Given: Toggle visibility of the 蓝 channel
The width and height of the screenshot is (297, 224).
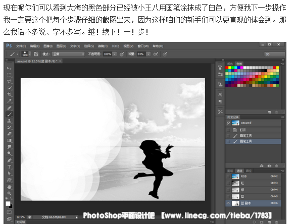Looking at the screenshot, I should 228,197.
